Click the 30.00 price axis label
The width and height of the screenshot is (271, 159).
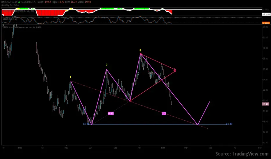(x=265, y=48)
